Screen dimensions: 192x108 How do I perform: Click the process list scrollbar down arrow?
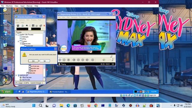(x=44, y=77)
